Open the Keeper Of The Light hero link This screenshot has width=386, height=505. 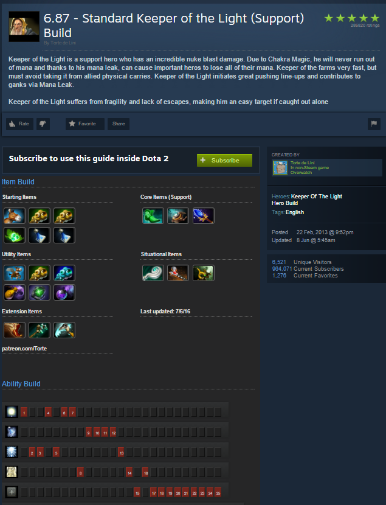(x=317, y=197)
